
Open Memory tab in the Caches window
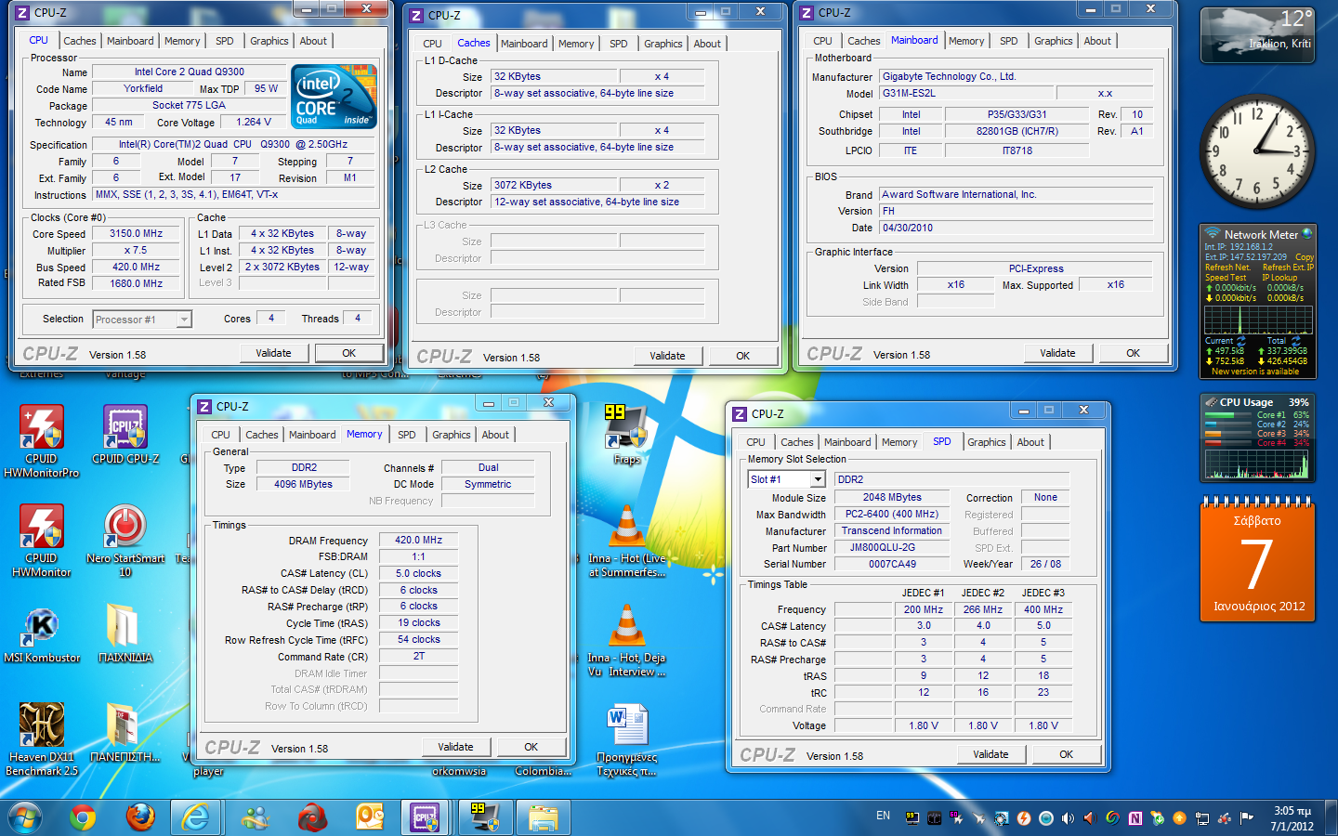coord(576,44)
